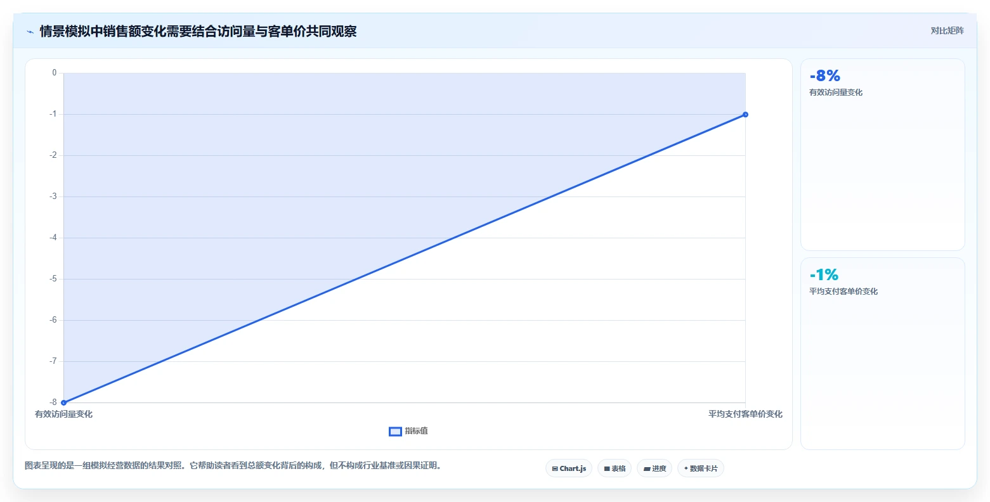The width and height of the screenshot is (990, 502).
Task: Click y-axis tick label 0
Action: point(55,73)
